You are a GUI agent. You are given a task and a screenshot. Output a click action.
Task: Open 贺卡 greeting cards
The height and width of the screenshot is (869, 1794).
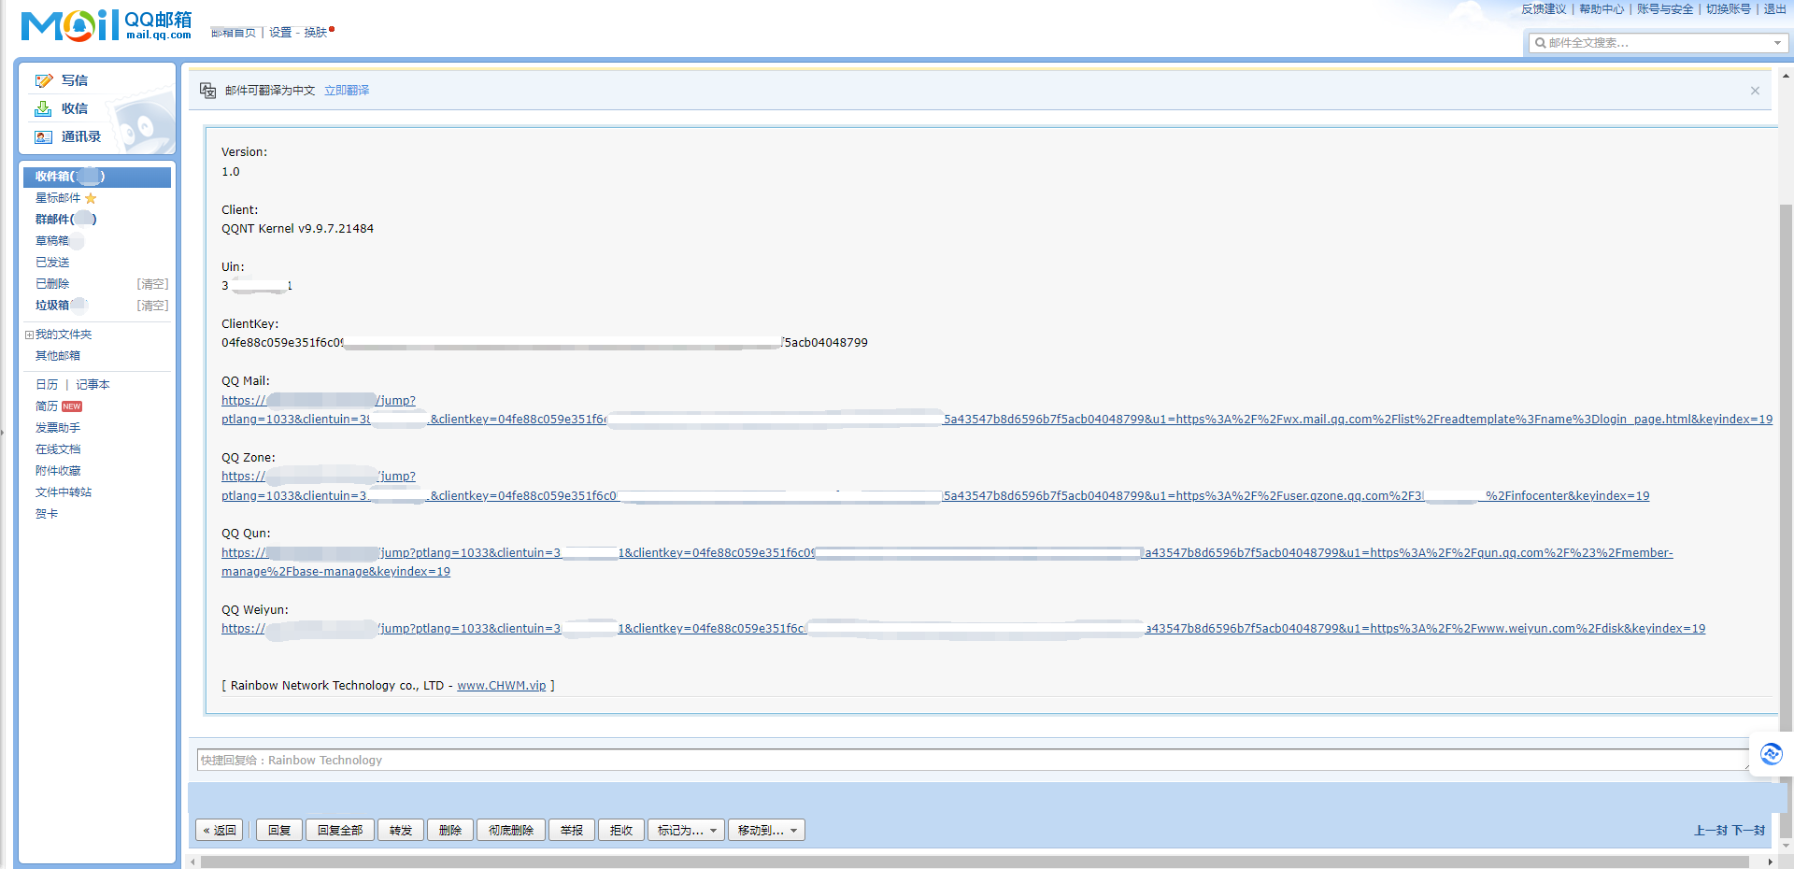pos(47,514)
